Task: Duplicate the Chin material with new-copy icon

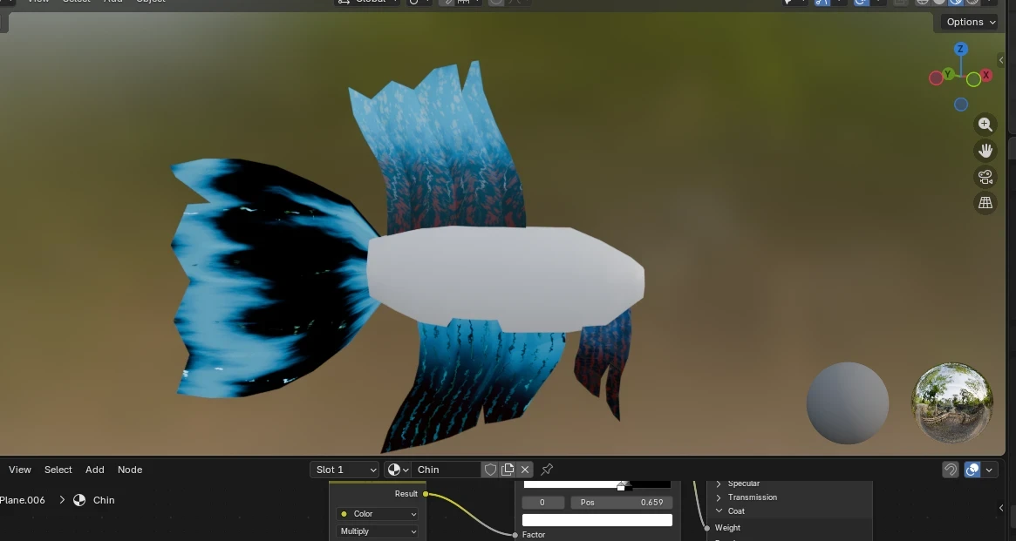Action: 508,470
